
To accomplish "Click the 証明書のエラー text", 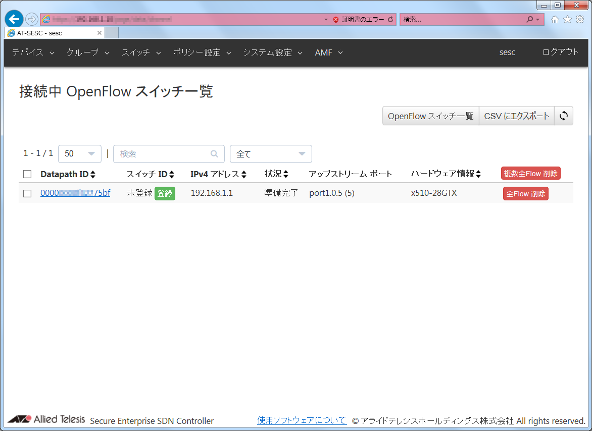I will 363,20.
